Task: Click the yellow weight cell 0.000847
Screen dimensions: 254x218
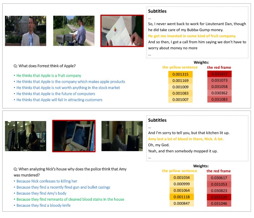Action: [x=181, y=203]
